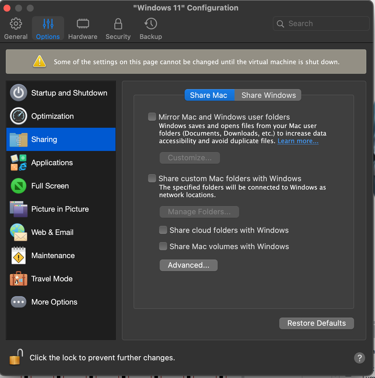This screenshot has height=378, width=375.
Task: Click the Customize... button
Action: tap(190, 158)
